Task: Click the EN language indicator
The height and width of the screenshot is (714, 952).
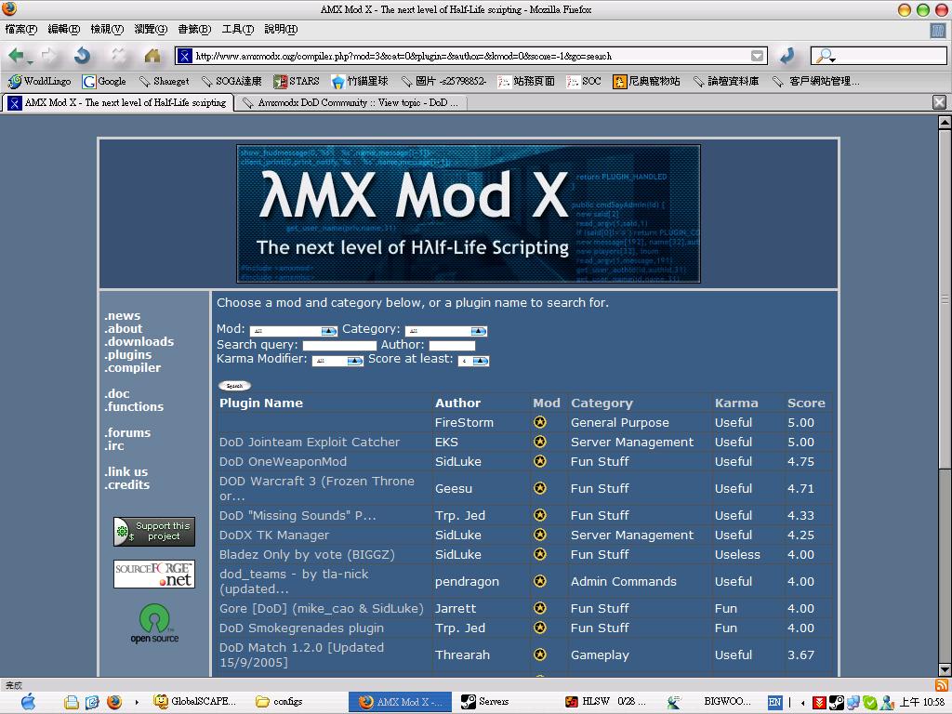Action: pyautogui.click(x=774, y=702)
